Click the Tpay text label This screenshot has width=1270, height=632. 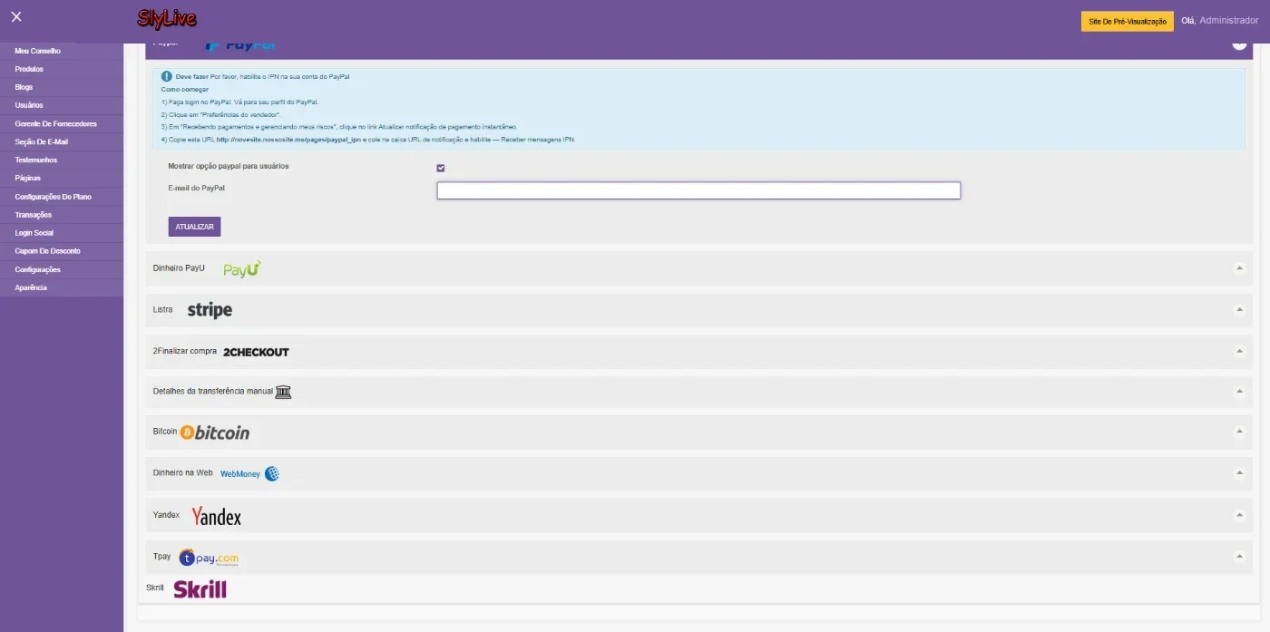tap(162, 557)
